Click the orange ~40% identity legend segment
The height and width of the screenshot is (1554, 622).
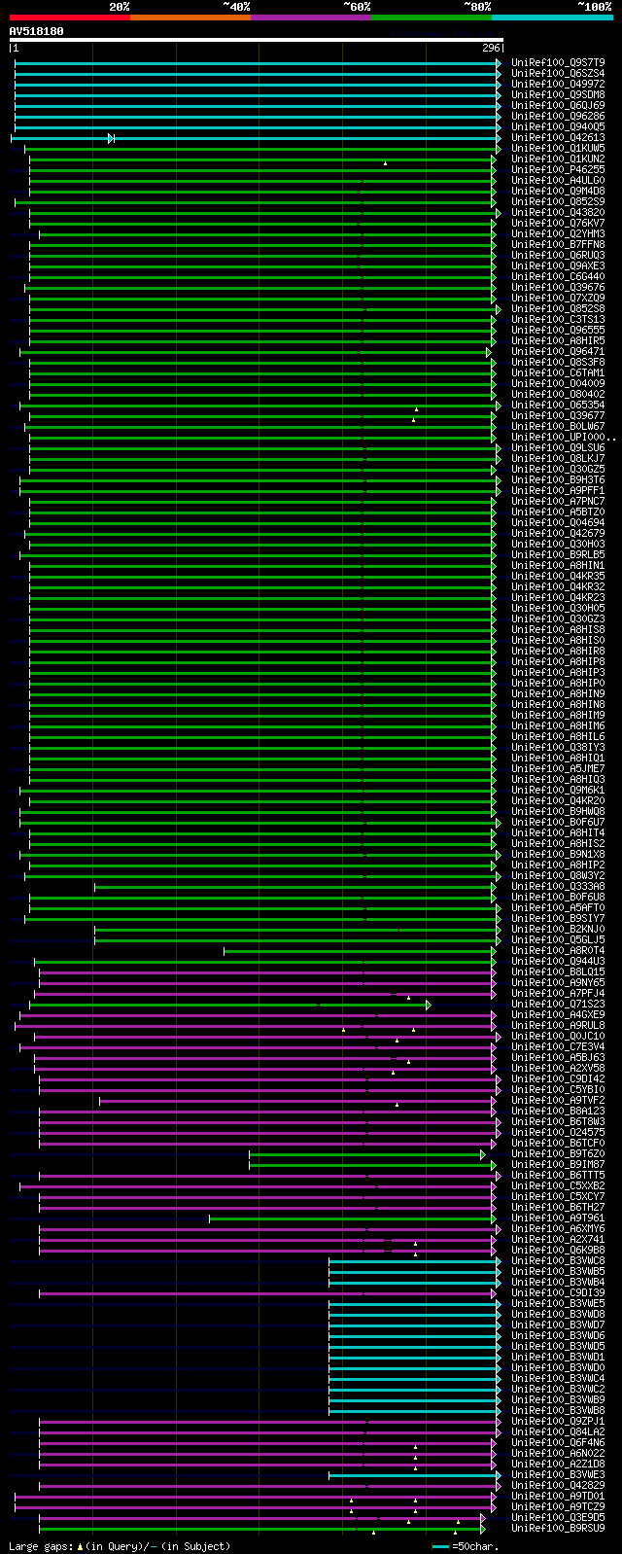190,18
